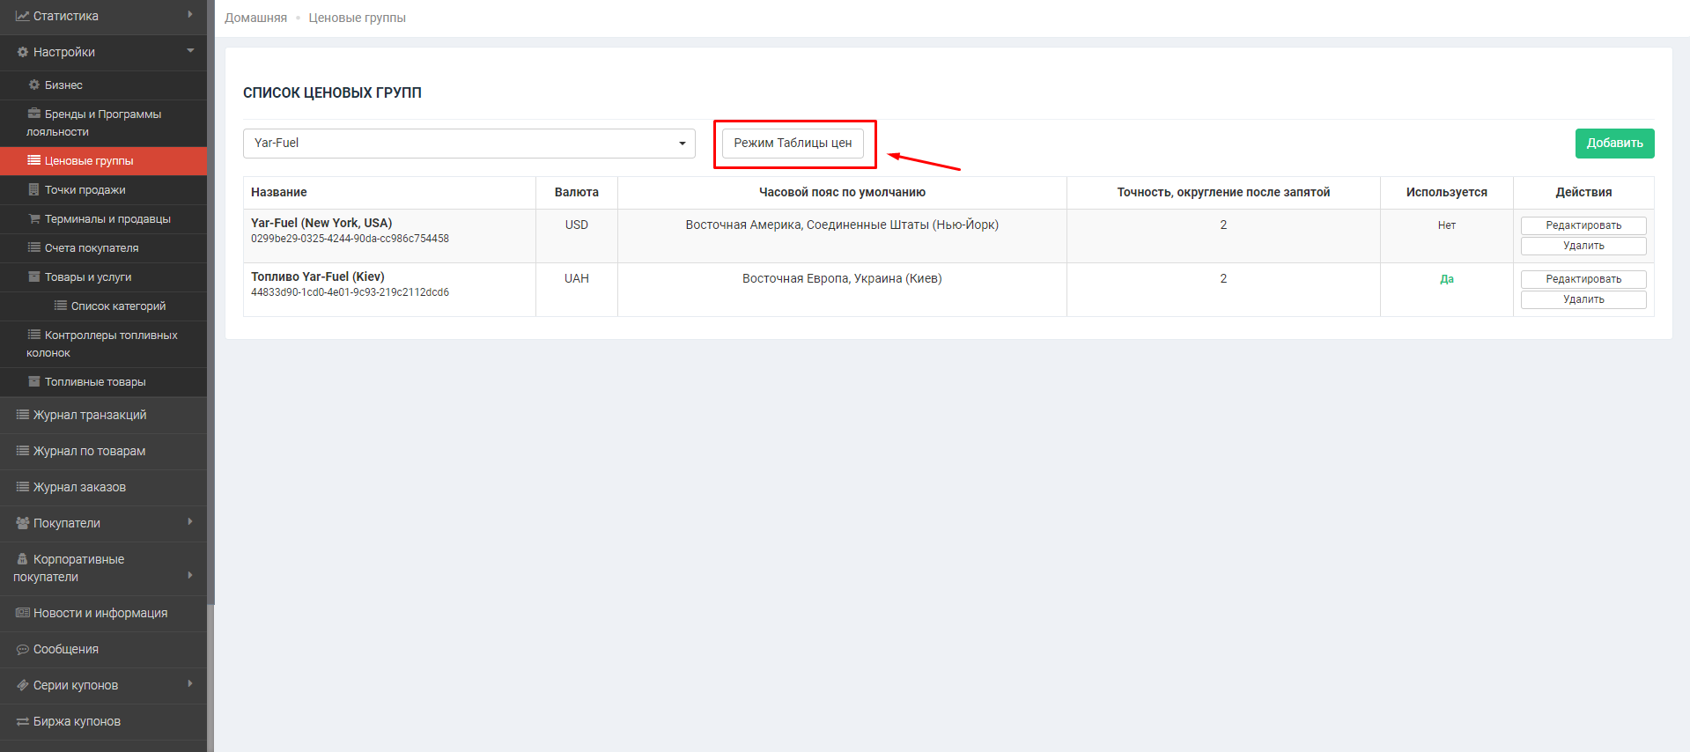1690x752 pixels.
Task: Open the Yar-Fuel business dropdown
Action: click(469, 144)
